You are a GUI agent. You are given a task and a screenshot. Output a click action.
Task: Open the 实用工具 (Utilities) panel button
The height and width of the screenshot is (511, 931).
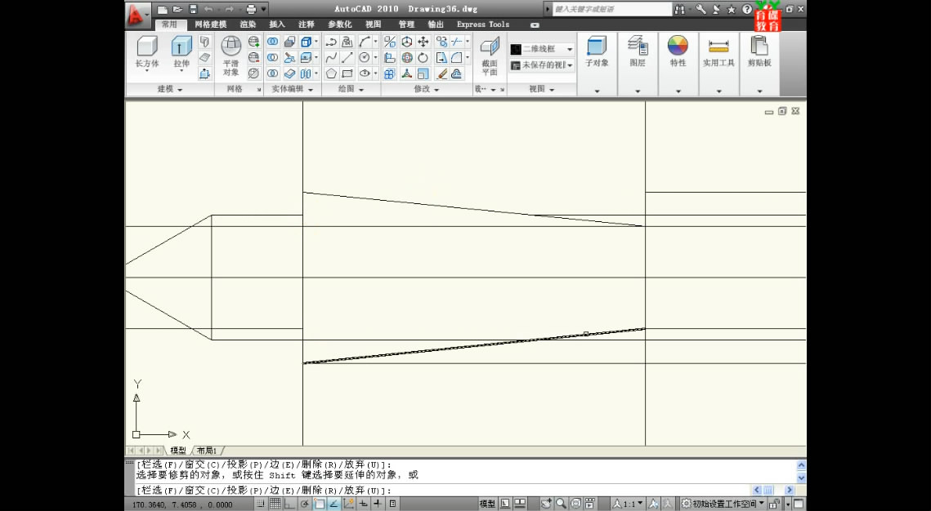pos(718,64)
